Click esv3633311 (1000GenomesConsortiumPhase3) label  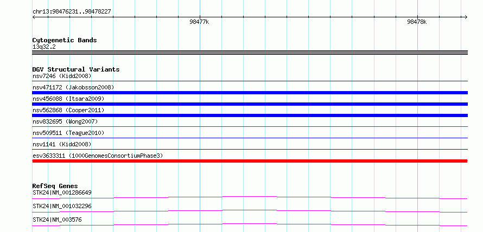[x=98, y=156]
